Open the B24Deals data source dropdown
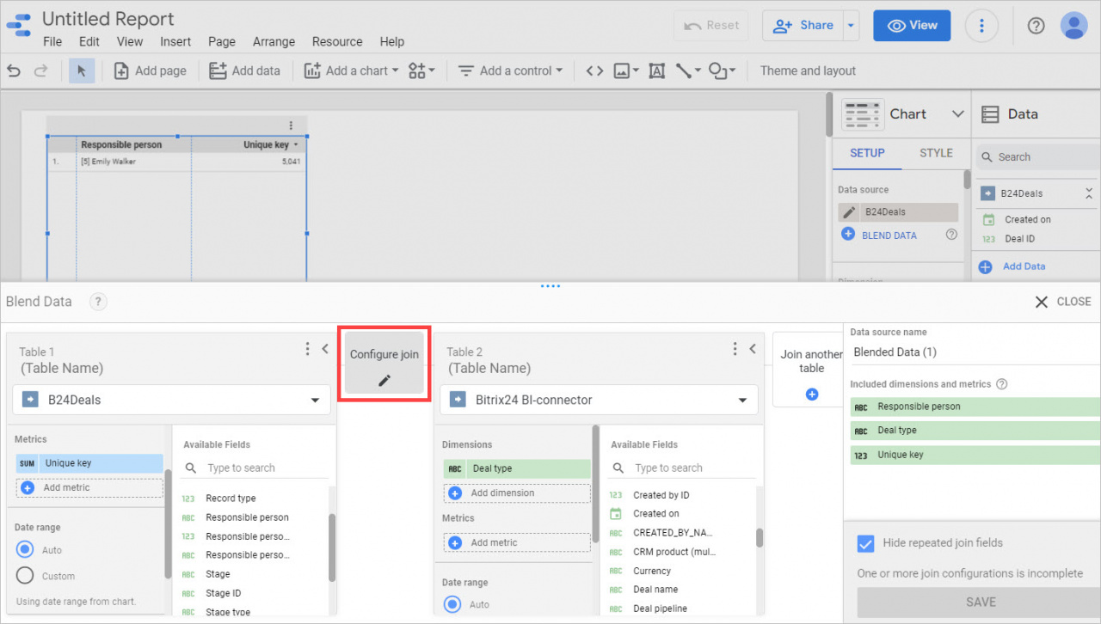This screenshot has height=624, width=1101. pyautogui.click(x=171, y=400)
